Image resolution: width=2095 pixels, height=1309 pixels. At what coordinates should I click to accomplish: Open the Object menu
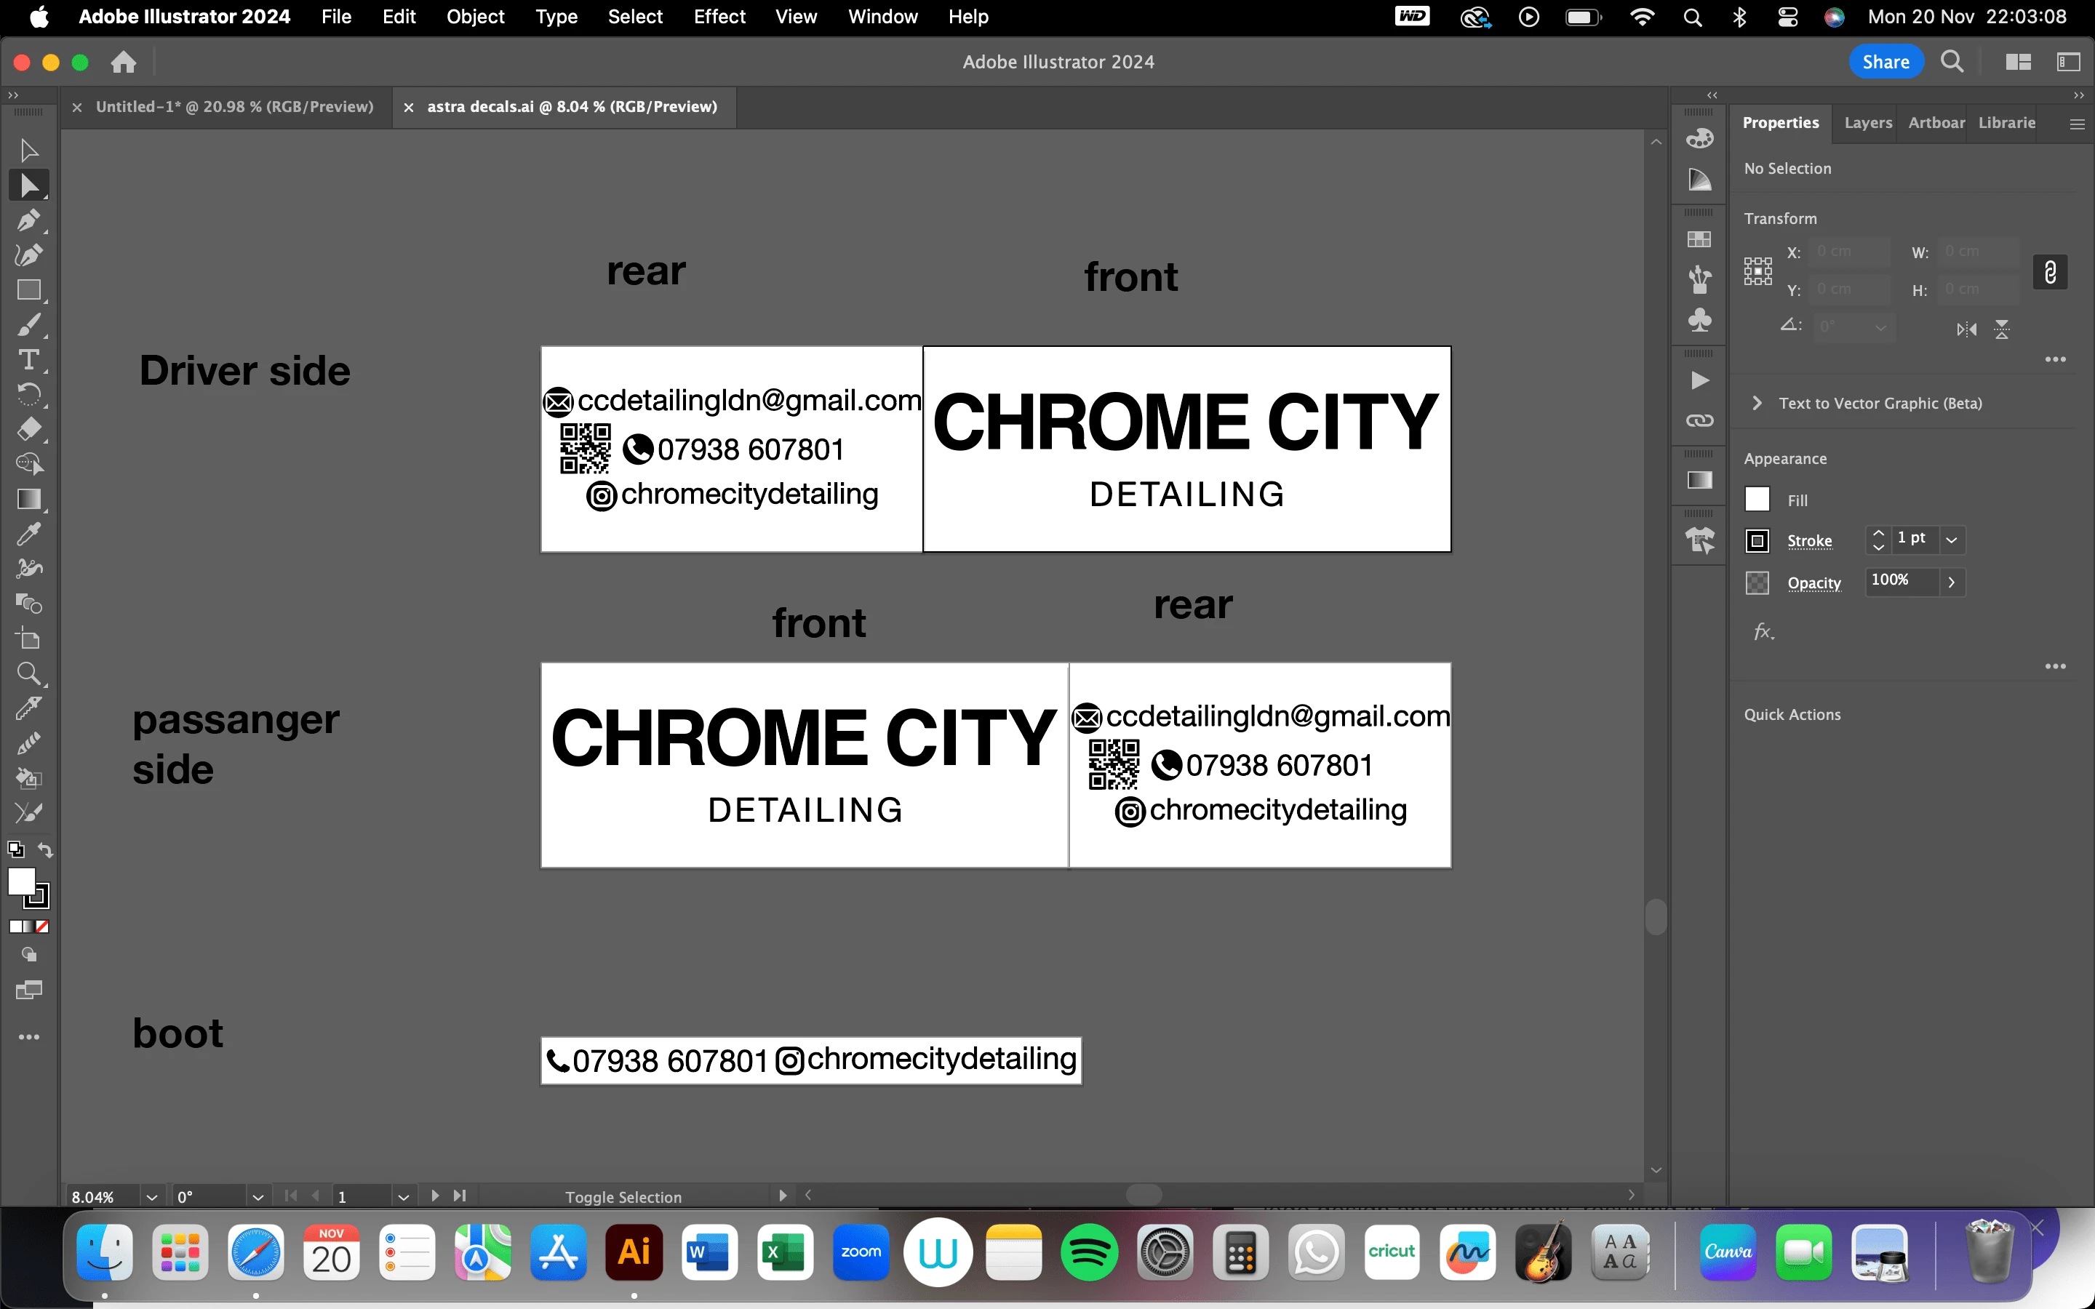[475, 17]
